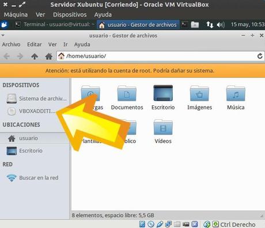Open the VirtualBox Ayuda menu

103,14
